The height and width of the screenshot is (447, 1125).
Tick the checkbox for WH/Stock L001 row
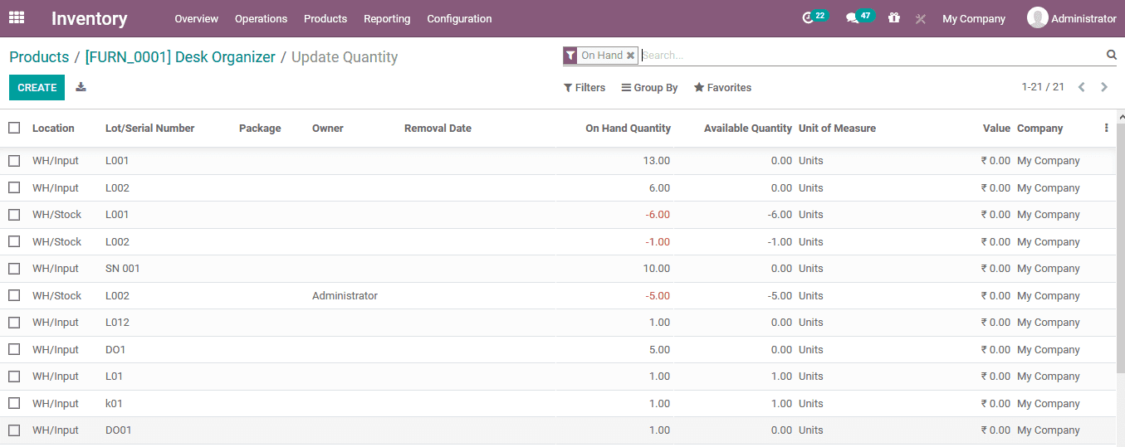tap(14, 215)
